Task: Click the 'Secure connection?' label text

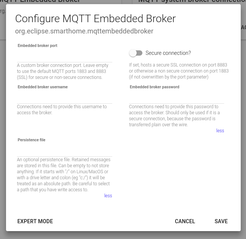Action: pyautogui.click(x=168, y=53)
